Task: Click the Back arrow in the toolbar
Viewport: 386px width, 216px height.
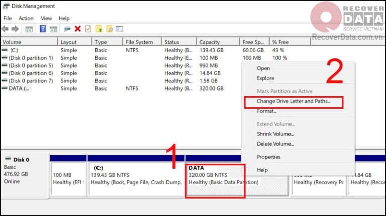Action: [6, 29]
